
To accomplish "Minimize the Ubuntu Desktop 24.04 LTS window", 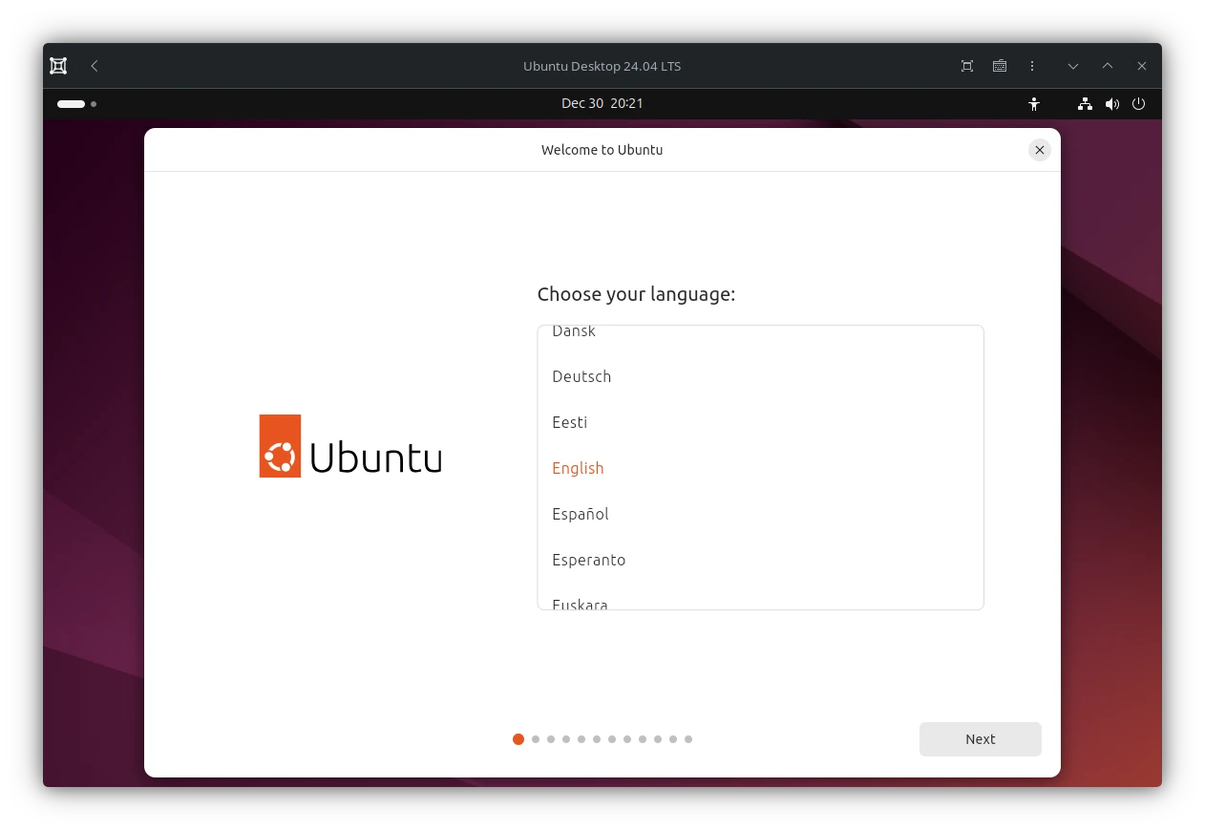I will (1073, 66).
